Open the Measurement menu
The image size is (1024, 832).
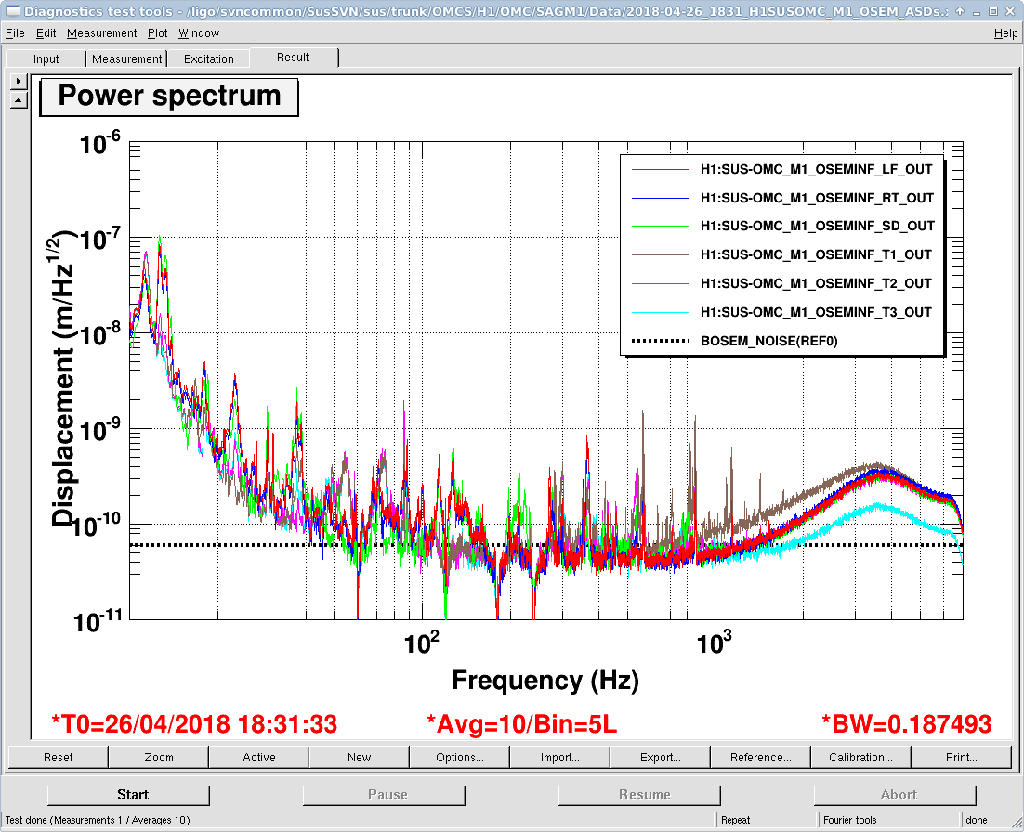coord(102,33)
